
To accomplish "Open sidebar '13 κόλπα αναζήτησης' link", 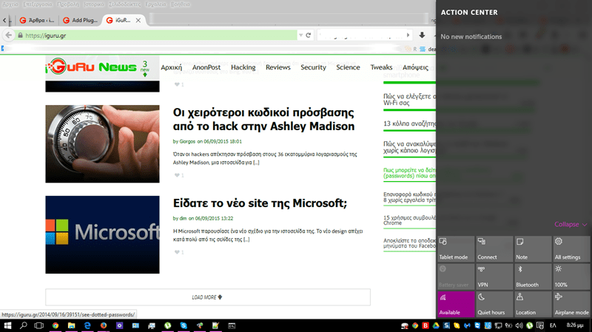I will coord(410,123).
